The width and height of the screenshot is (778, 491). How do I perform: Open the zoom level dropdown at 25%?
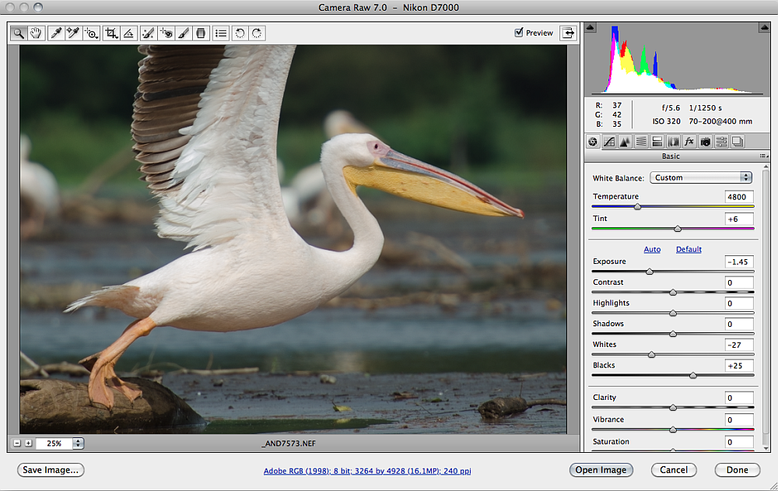coord(77,443)
